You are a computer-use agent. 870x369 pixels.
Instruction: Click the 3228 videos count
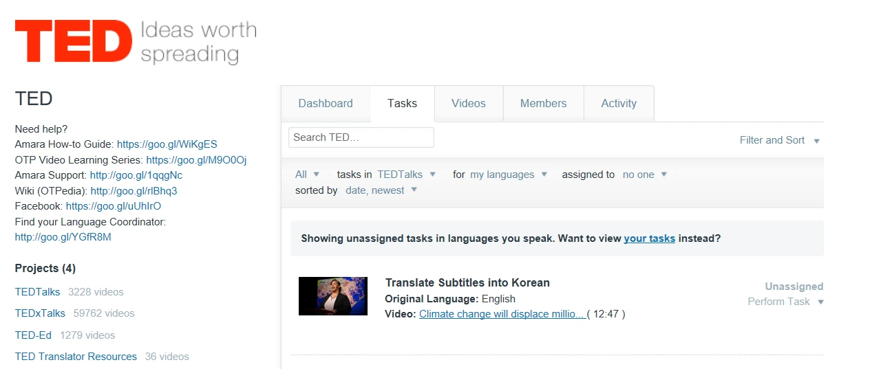[96, 292]
